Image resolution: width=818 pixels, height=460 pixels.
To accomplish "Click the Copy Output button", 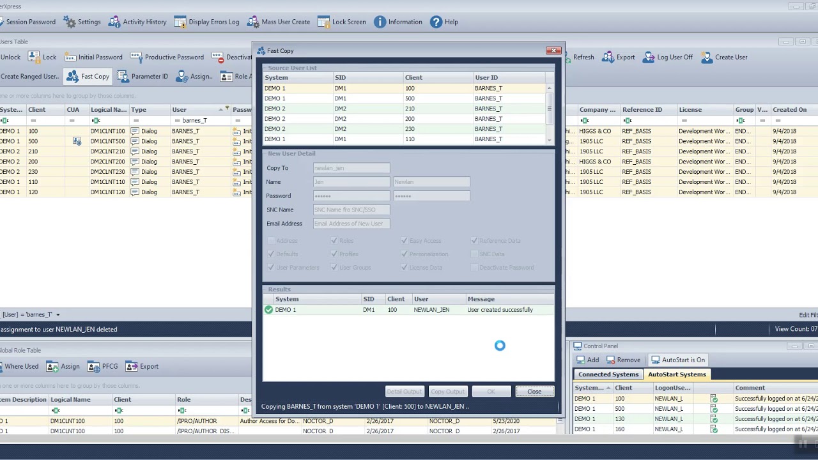I will (x=447, y=392).
